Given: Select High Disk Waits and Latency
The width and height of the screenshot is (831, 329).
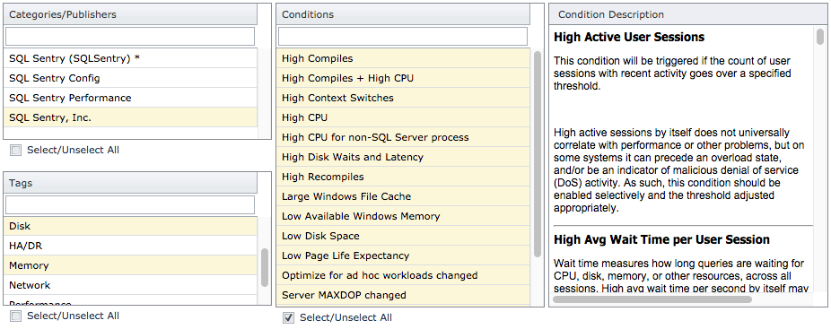Looking at the screenshot, I should point(403,158).
